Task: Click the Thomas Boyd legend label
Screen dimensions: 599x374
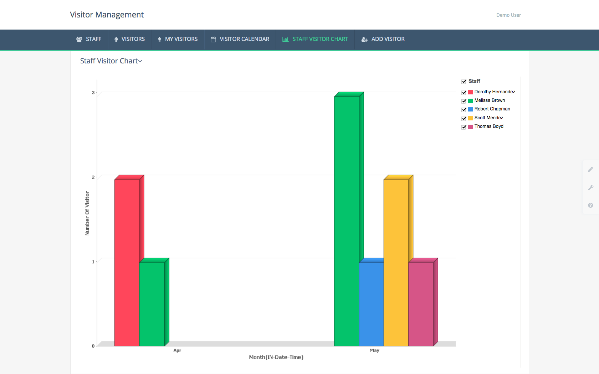Action: [x=489, y=126]
